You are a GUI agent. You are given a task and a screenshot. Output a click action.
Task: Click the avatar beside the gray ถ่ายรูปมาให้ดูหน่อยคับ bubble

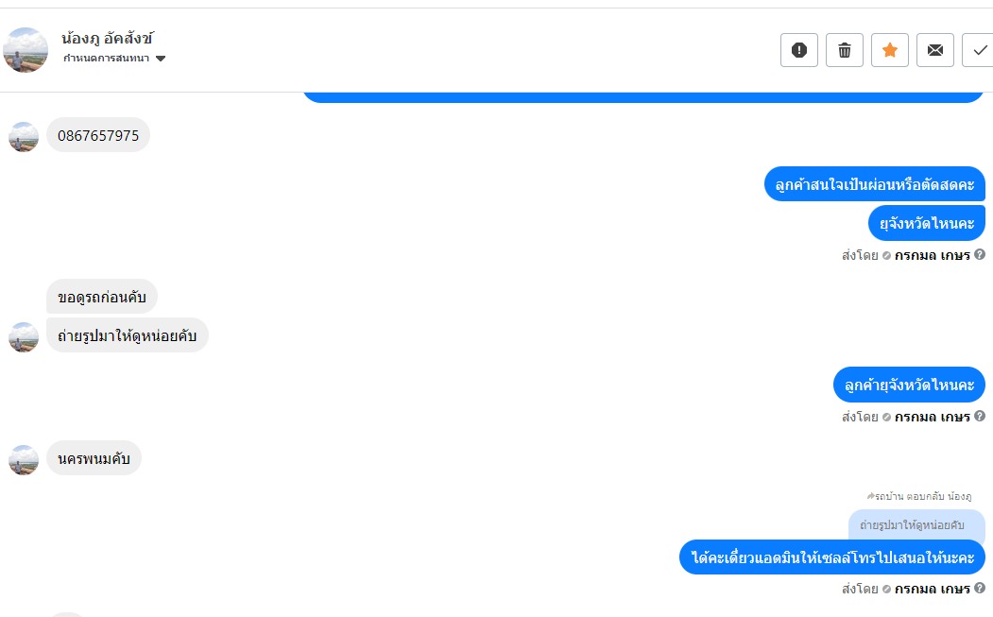coord(24,336)
